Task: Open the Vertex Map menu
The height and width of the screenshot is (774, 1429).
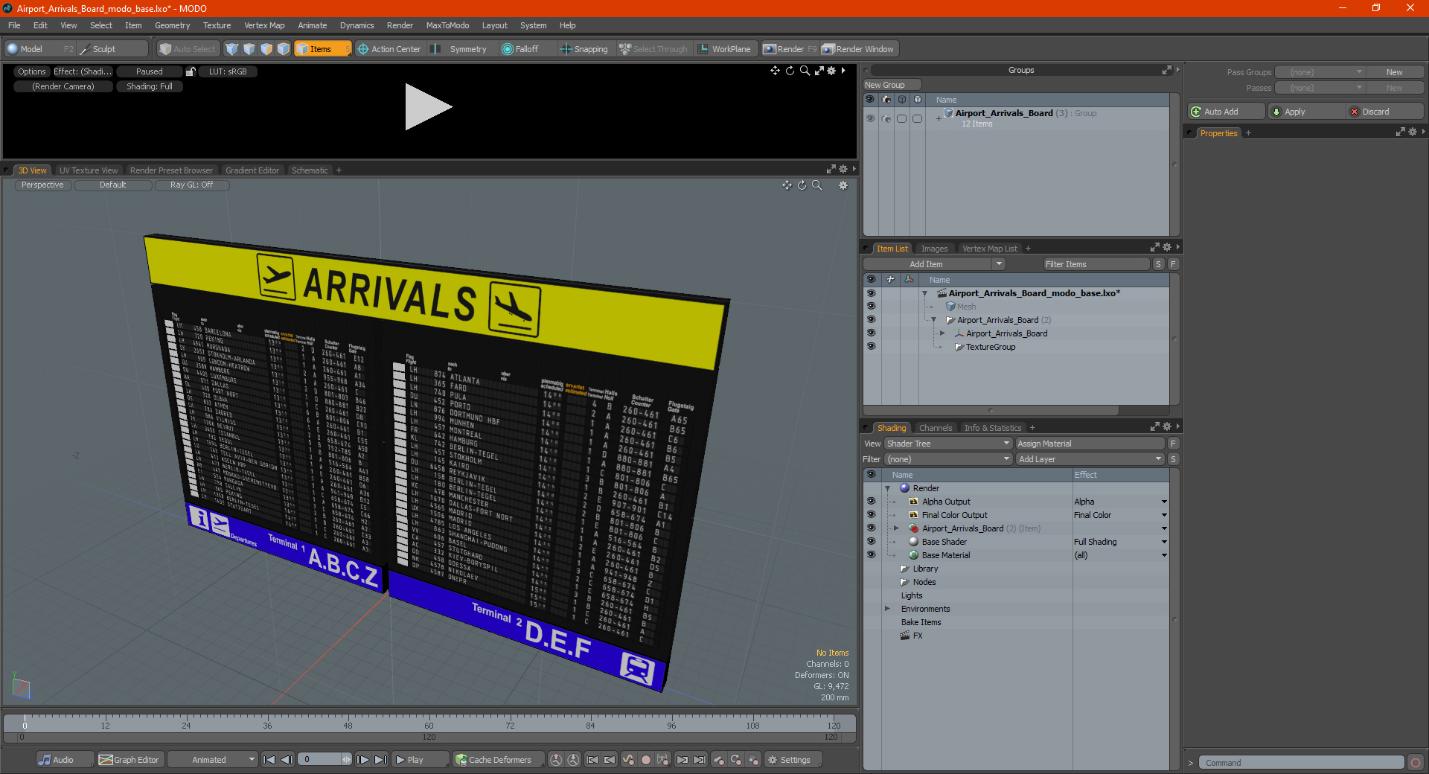Action: (x=264, y=25)
